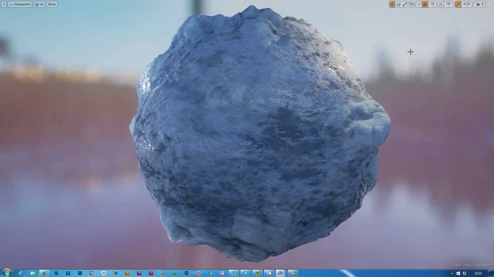Image resolution: width=494 pixels, height=277 pixels.
Task: Open the ZBrush taskbar icon
Action: [x=103, y=273]
